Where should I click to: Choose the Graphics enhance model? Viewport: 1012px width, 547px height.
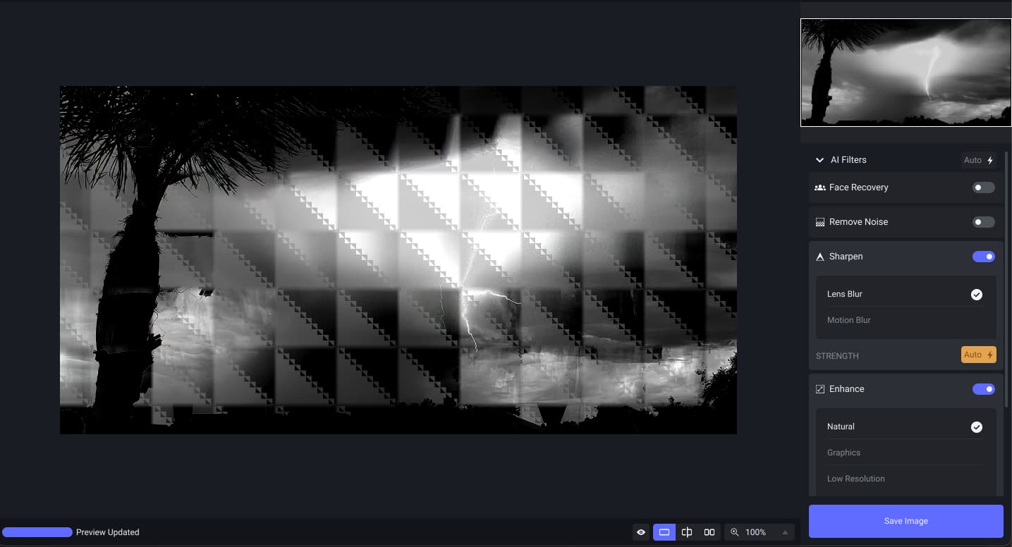coord(843,453)
